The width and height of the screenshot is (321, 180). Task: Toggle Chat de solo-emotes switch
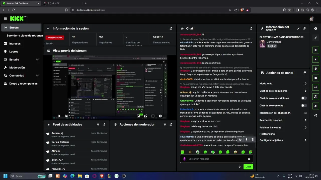pos(304,105)
